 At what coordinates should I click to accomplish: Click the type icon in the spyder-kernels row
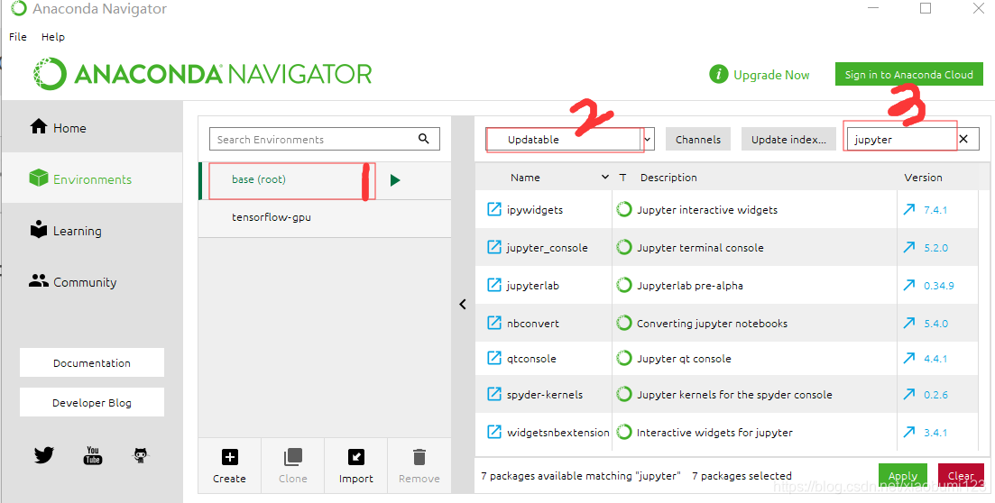click(623, 394)
